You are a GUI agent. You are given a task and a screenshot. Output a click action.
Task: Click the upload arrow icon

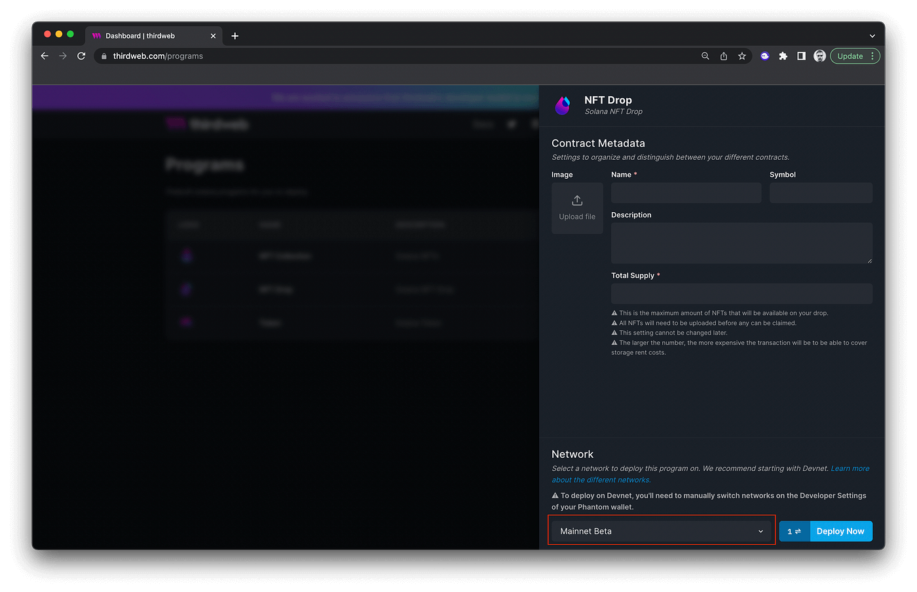577,200
